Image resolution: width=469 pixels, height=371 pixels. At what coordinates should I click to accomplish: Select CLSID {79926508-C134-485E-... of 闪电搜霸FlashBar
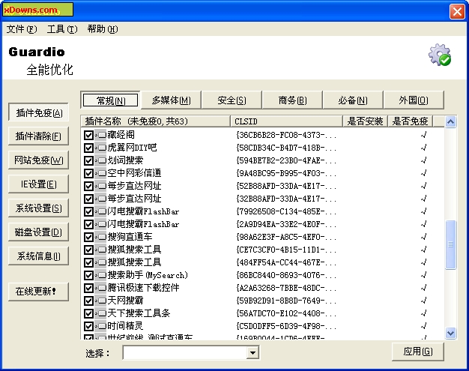point(286,212)
